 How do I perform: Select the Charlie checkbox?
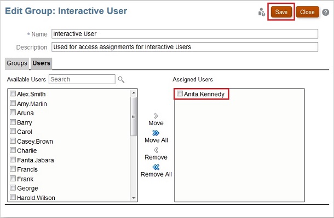13,150
